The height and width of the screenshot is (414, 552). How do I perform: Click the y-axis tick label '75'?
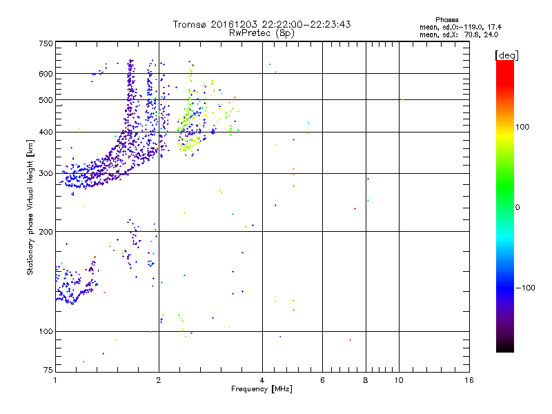48,370
